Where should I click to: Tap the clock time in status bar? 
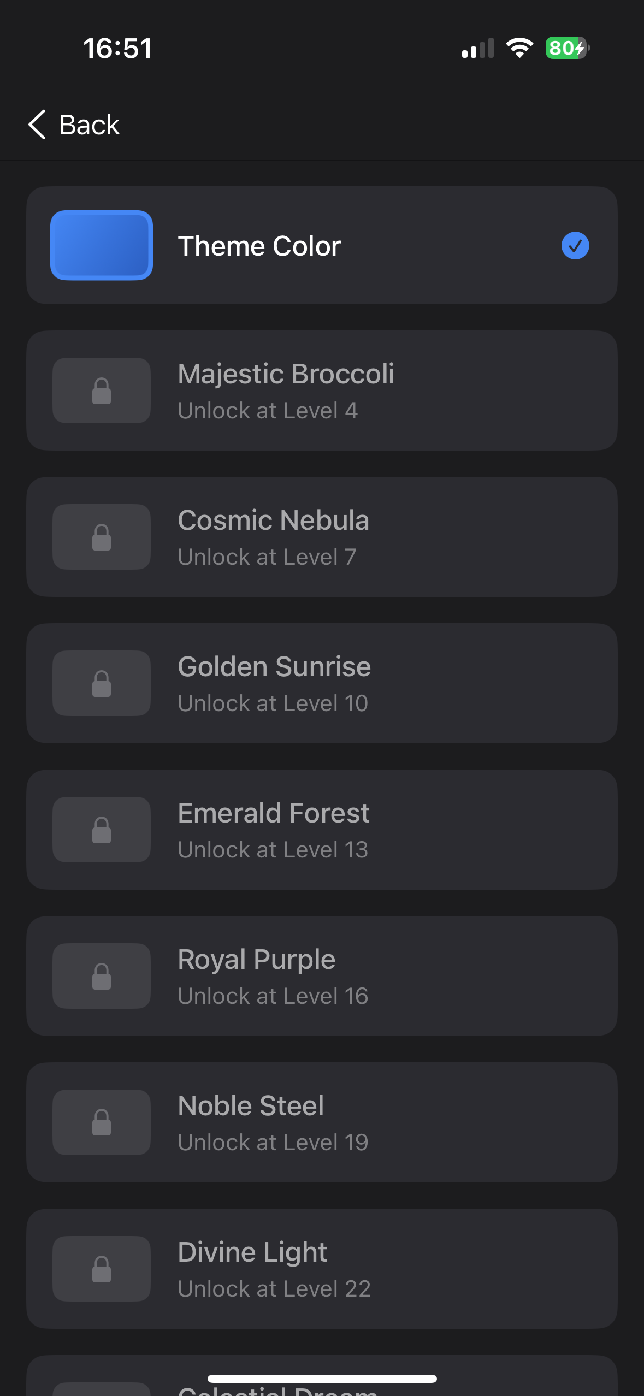click(117, 48)
